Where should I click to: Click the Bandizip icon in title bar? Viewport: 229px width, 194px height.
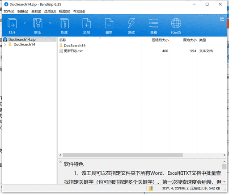pos(6,4)
